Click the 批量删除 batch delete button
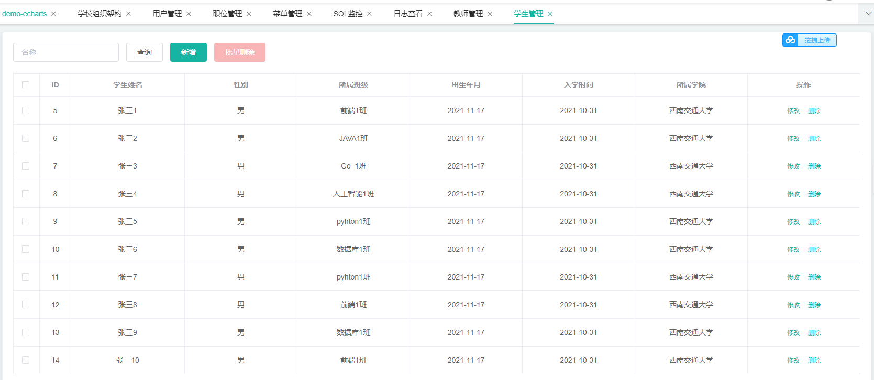 [x=240, y=52]
